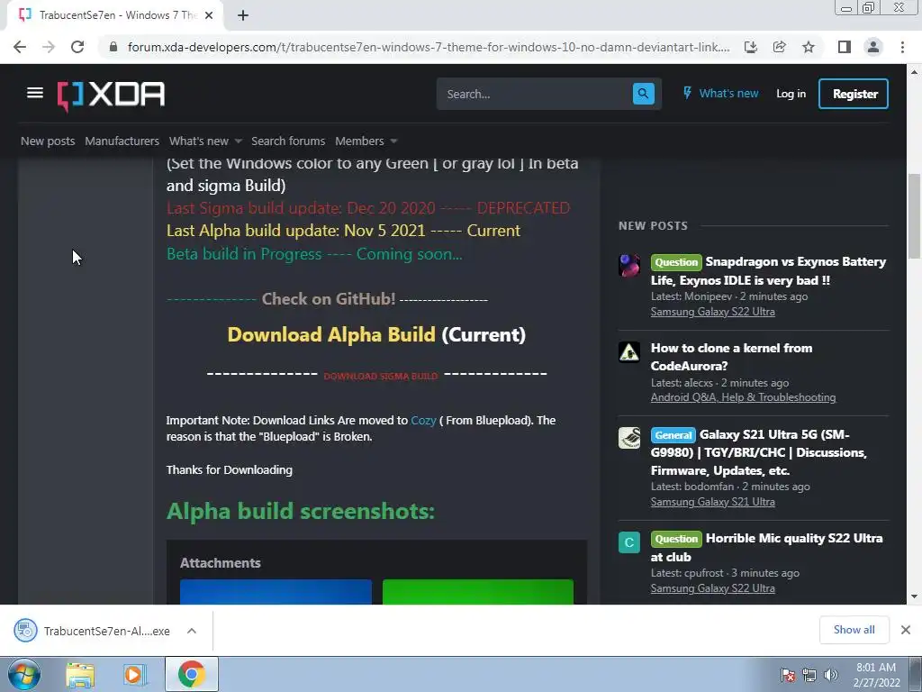Open the Windows Start orb
The image size is (922, 692).
pos(24,674)
